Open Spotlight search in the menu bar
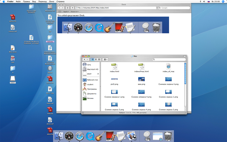The width and height of the screenshot is (227, 142). pyautogui.click(x=223, y=1)
